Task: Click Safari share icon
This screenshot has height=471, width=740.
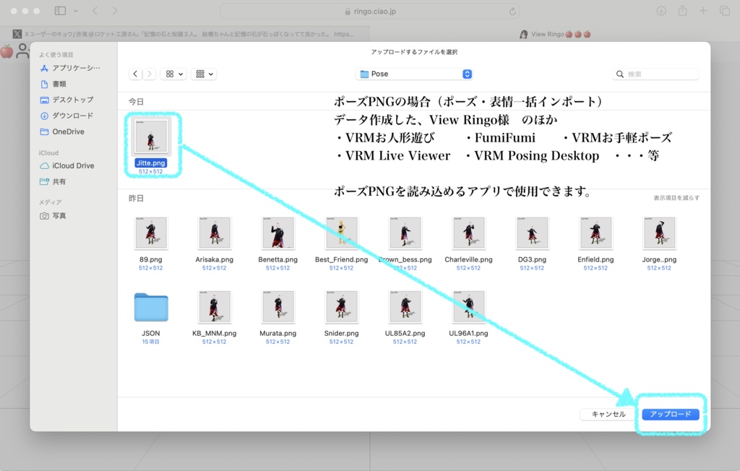Action: [682, 10]
